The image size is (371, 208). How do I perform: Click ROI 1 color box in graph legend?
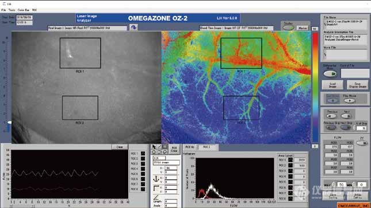click(143, 154)
